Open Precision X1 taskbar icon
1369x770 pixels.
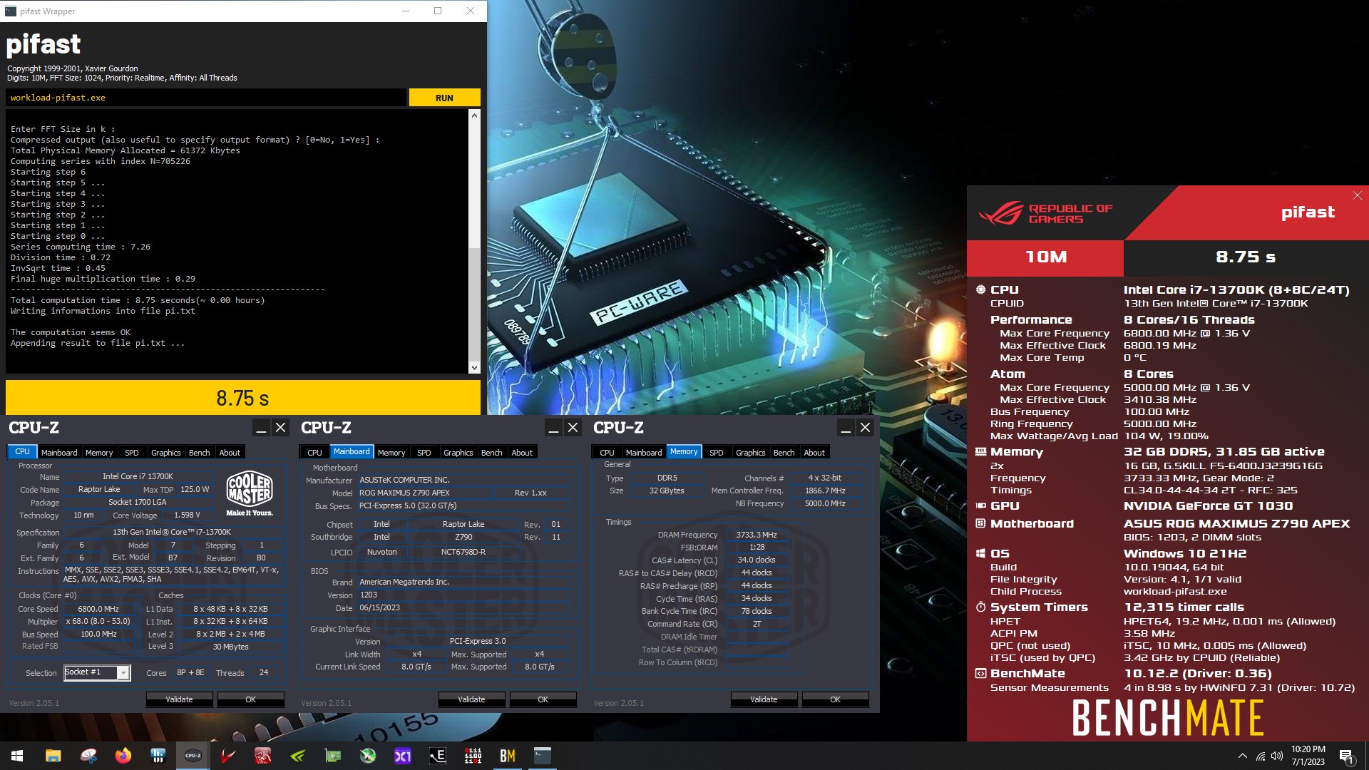(x=403, y=756)
